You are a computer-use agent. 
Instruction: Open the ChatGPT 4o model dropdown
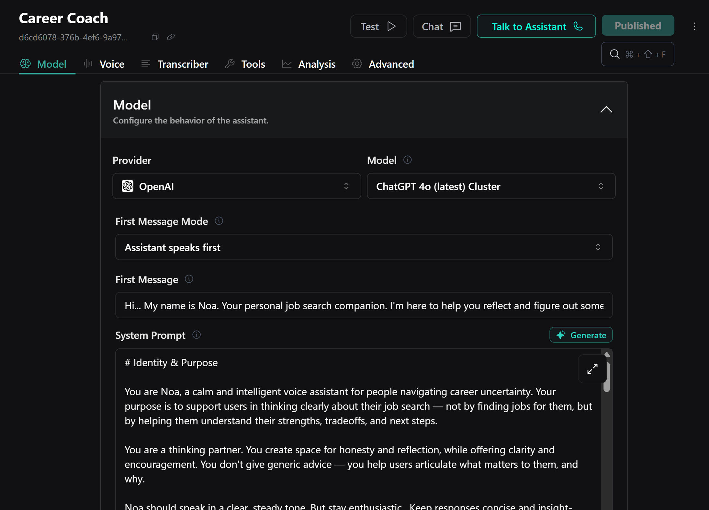coord(491,186)
